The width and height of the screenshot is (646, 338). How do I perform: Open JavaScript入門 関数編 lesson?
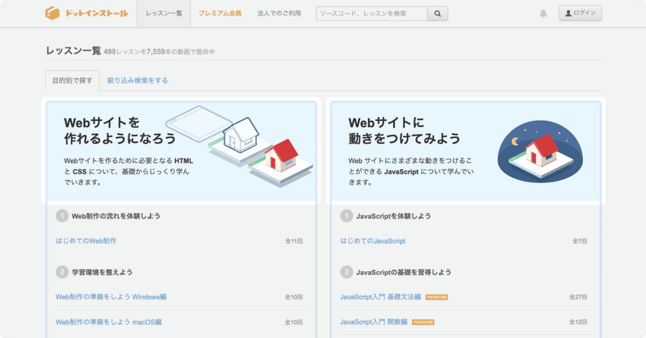374,322
